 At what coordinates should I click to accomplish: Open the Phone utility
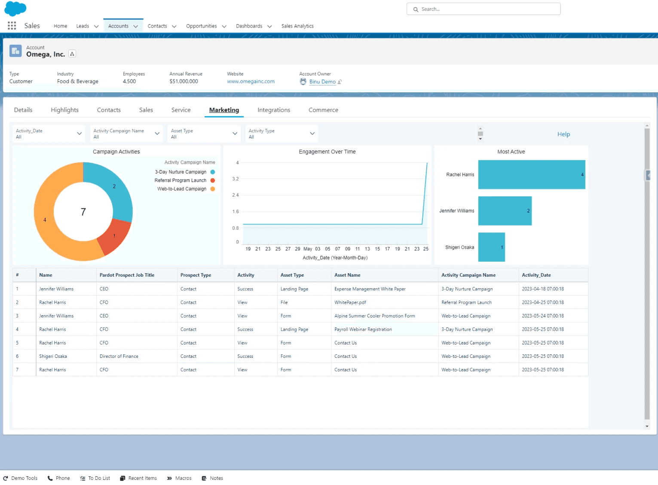58,478
